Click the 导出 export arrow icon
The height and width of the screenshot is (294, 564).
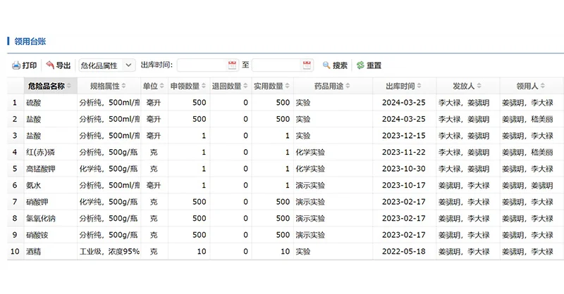pos(50,65)
